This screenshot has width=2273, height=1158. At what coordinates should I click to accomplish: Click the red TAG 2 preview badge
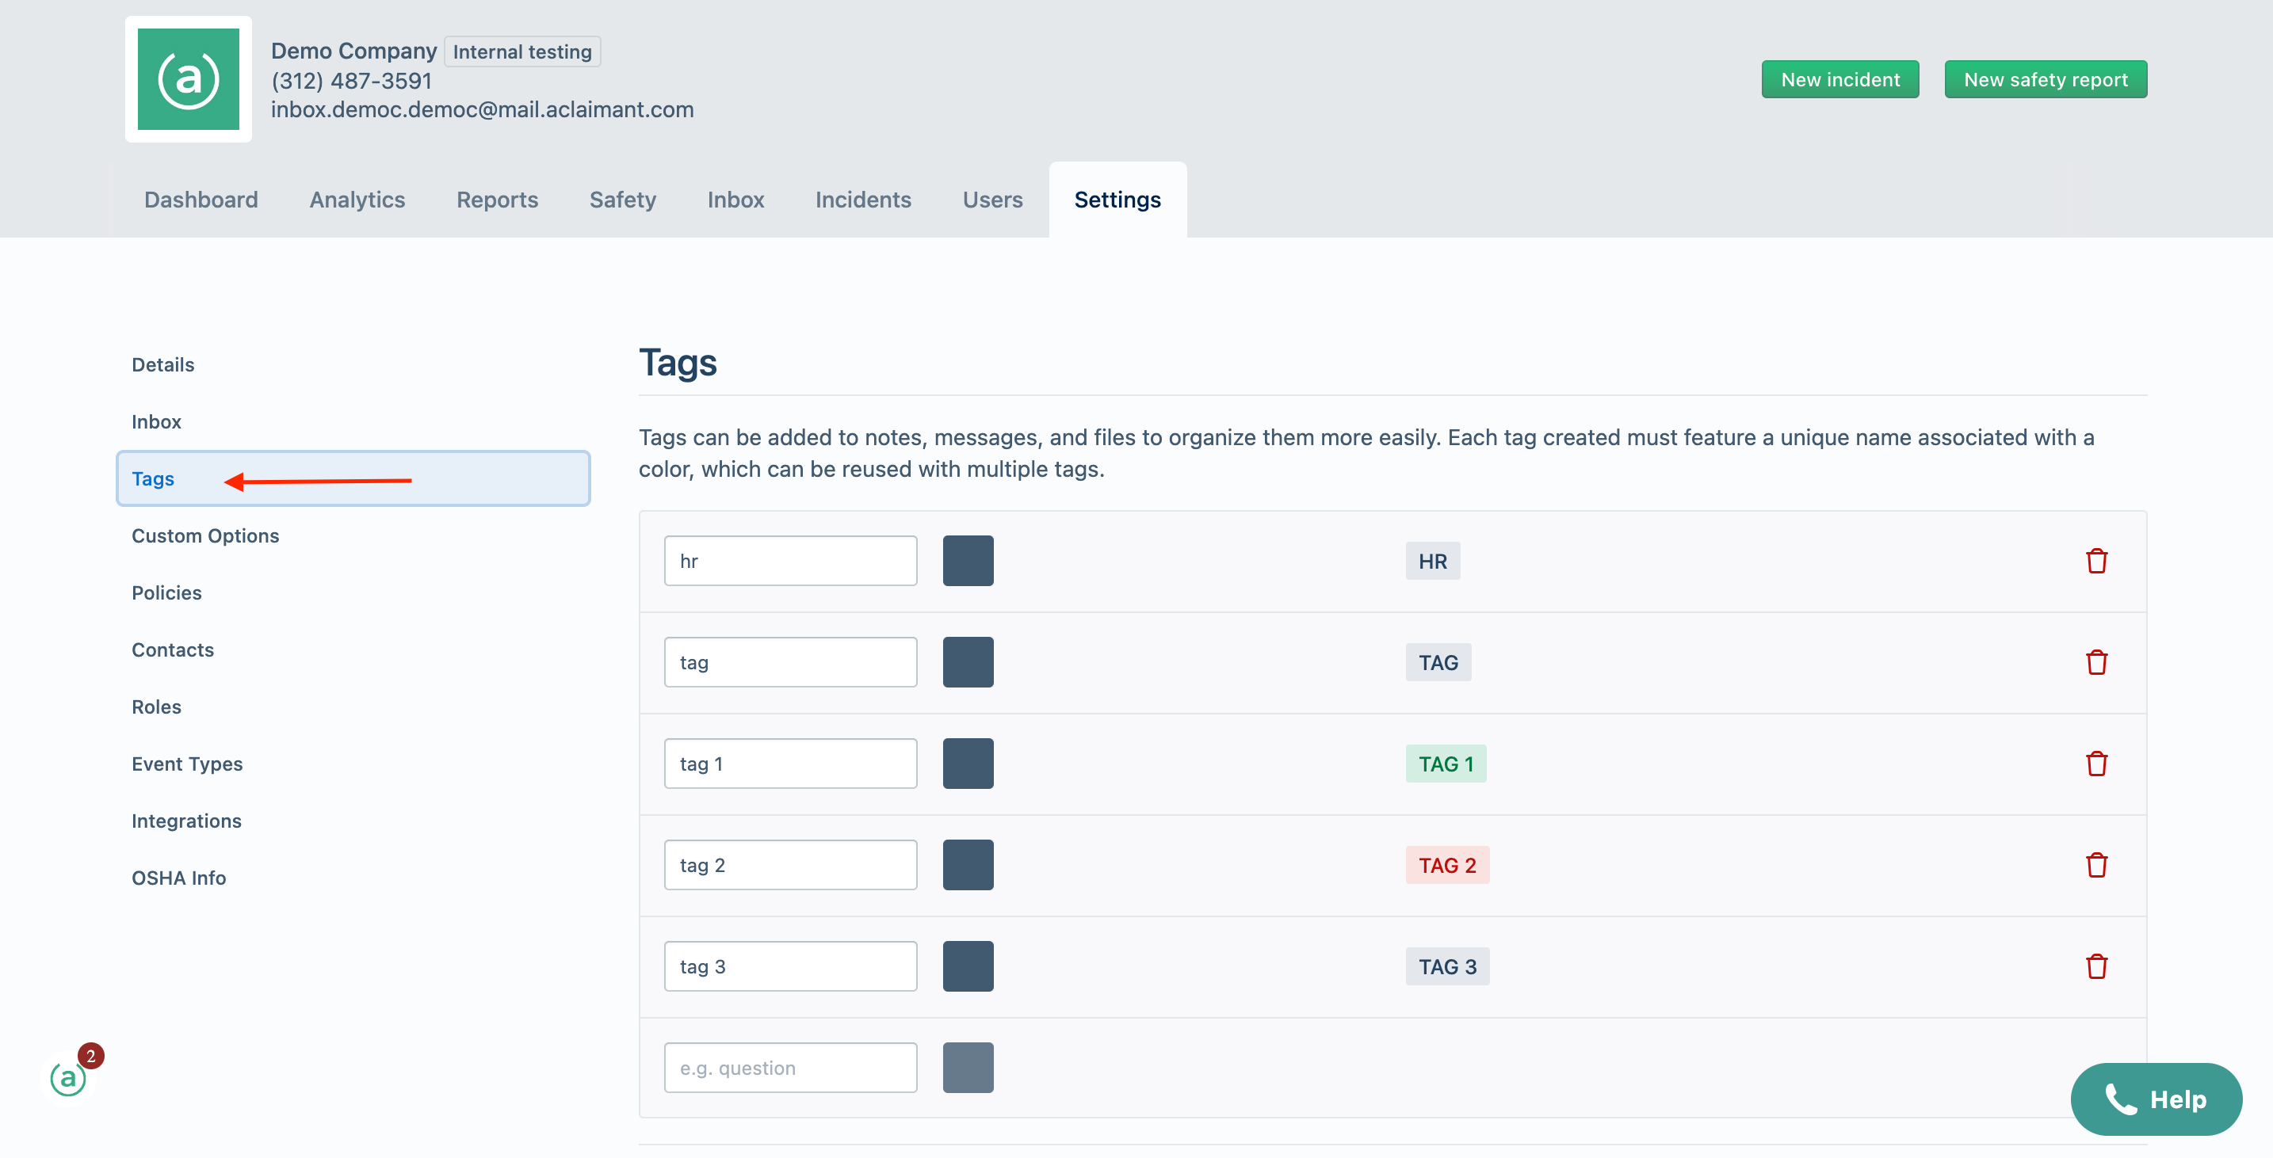coord(1447,865)
